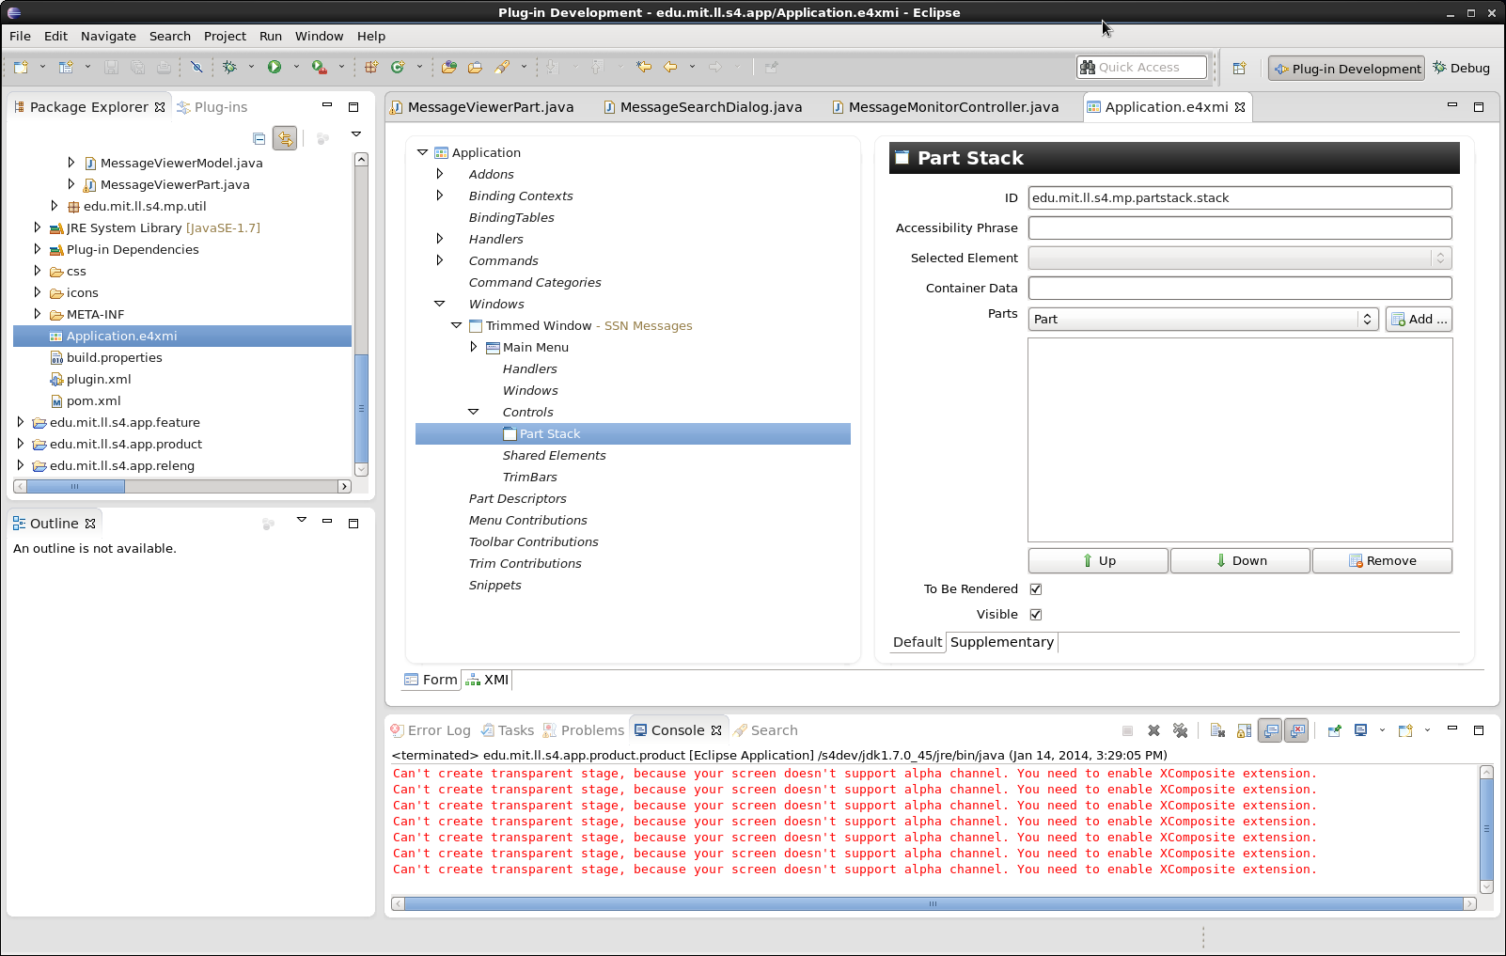Minimize the Package Explorer view
This screenshot has width=1506, height=956.
pyautogui.click(x=327, y=105)
